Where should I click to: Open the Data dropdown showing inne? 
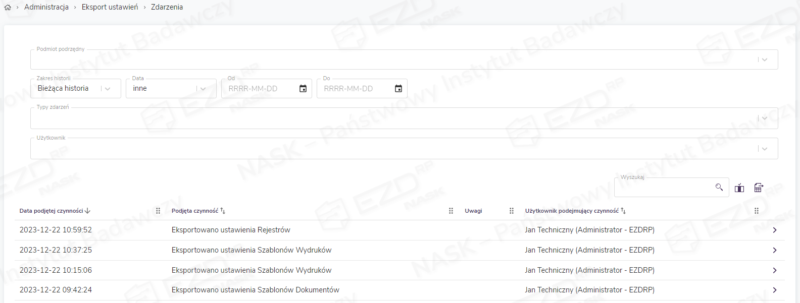coord(203,89)
